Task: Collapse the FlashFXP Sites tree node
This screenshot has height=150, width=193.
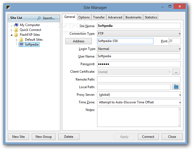Action: click(x=11, y=35)
